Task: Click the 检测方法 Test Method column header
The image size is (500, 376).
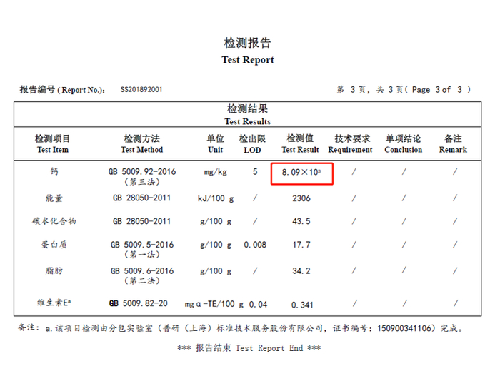Action: pos(142,143)
